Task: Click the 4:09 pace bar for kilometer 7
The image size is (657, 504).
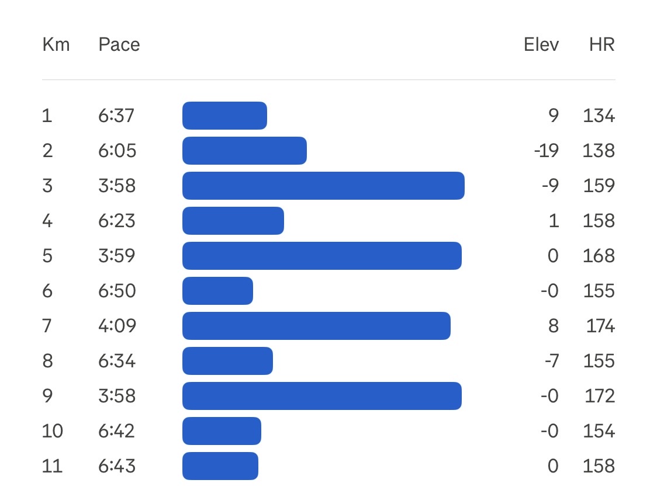Action: click(316, 326)
